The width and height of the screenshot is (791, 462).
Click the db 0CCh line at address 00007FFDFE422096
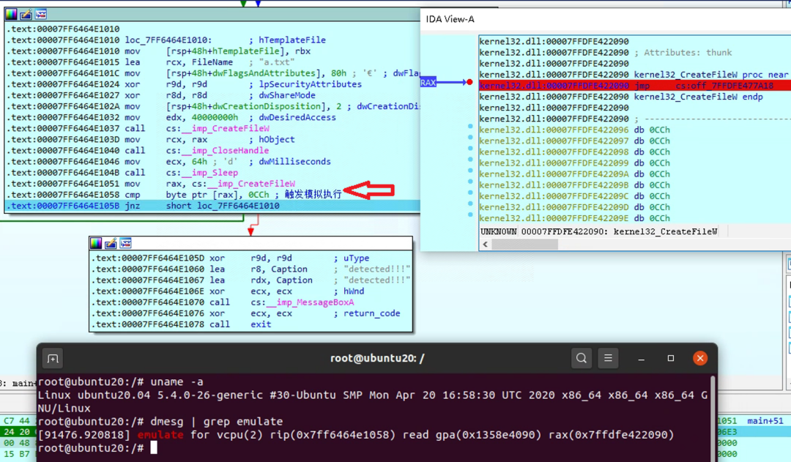[x=575, y=130]
